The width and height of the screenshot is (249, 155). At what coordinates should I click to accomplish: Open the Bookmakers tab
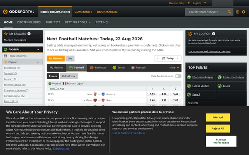(x=107, y=12)
